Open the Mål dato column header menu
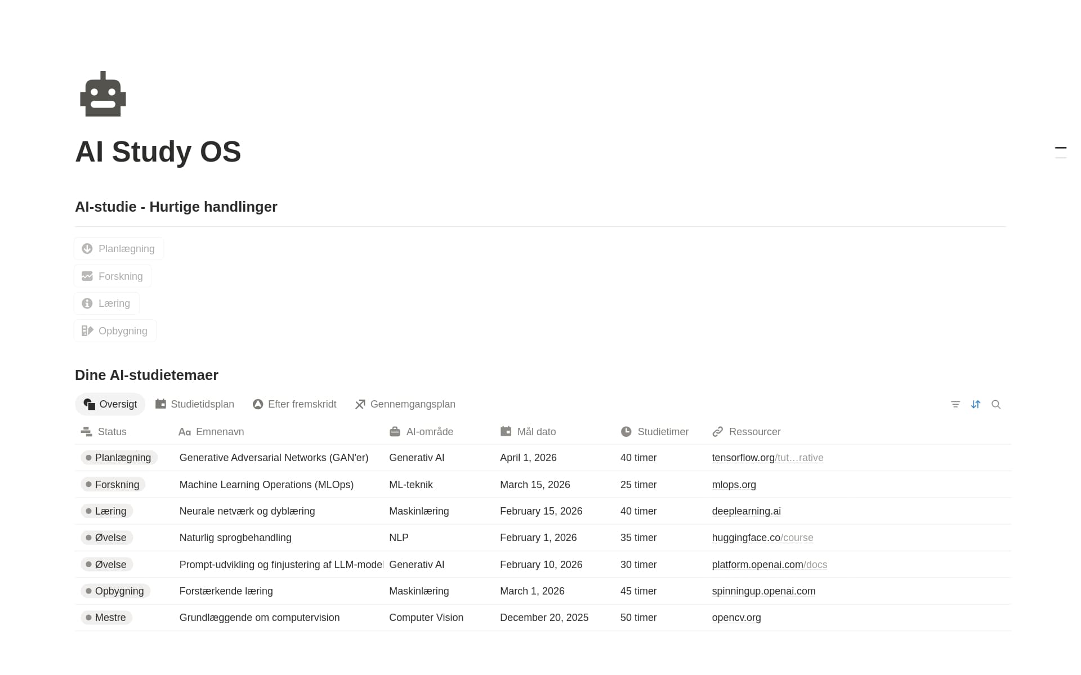The image size is (1081, 675). click(x=528, y=432)
